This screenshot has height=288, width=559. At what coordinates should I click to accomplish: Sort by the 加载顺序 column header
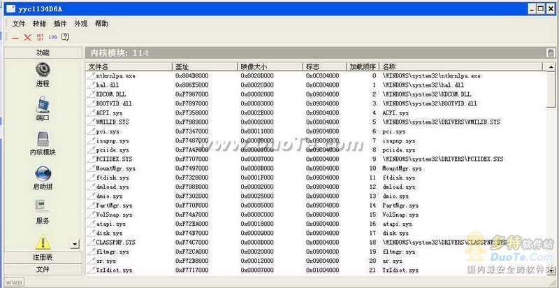point(363,66)
